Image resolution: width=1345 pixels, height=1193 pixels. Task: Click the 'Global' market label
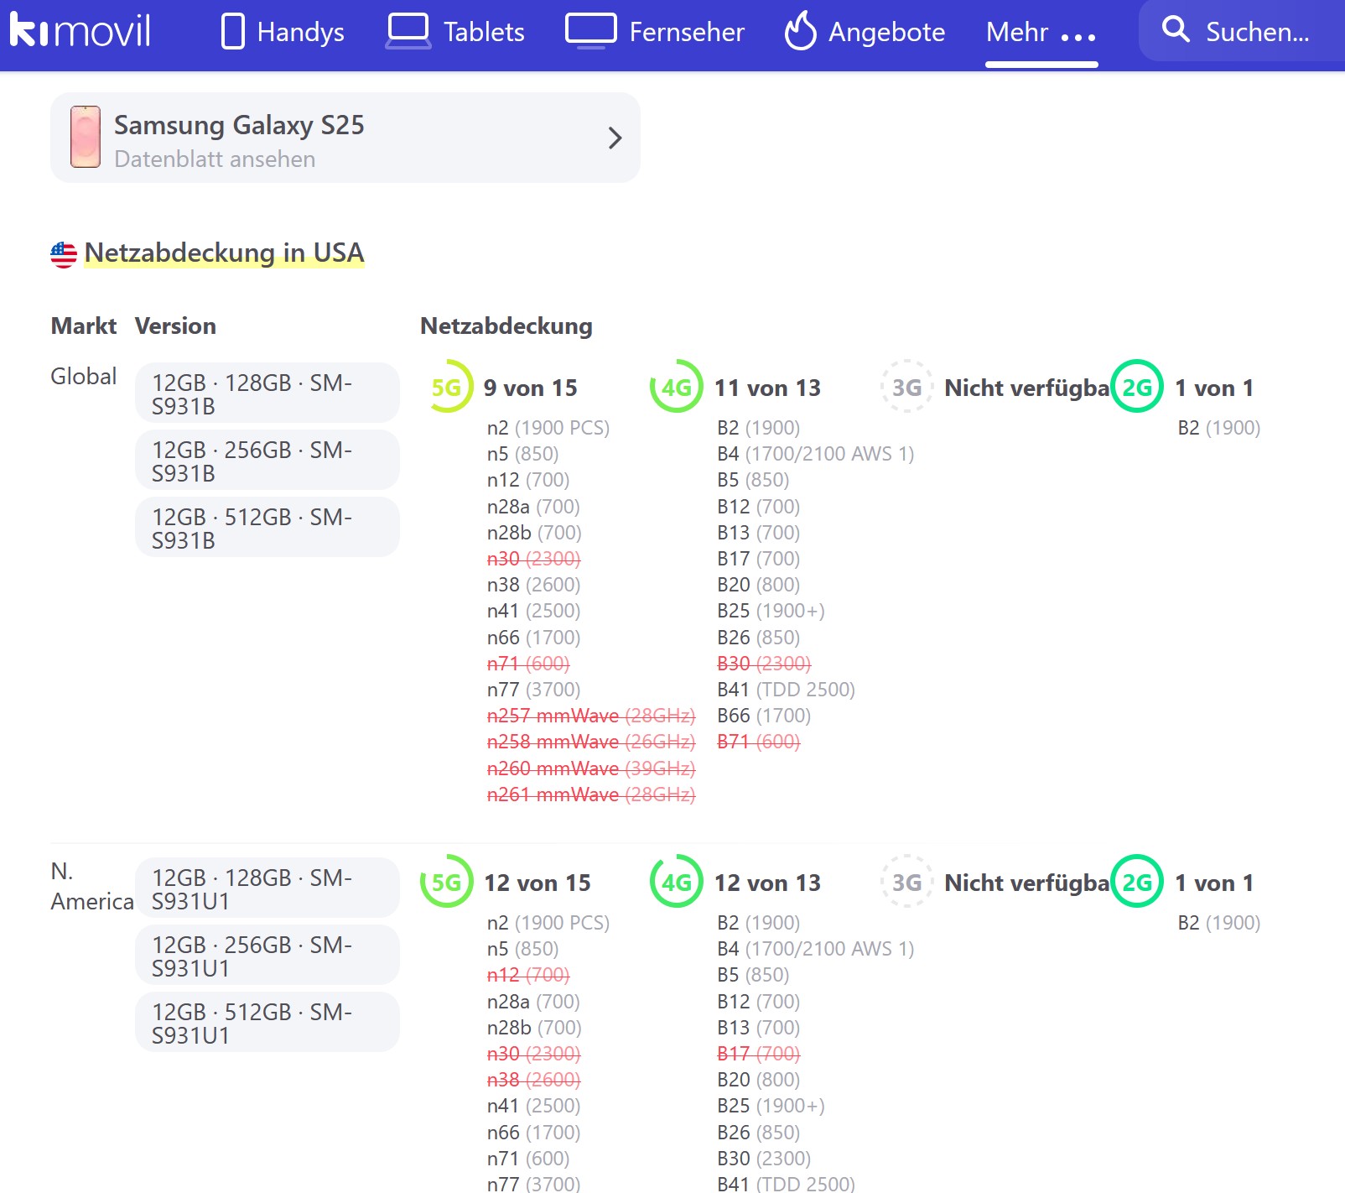[x=84, y=376]
